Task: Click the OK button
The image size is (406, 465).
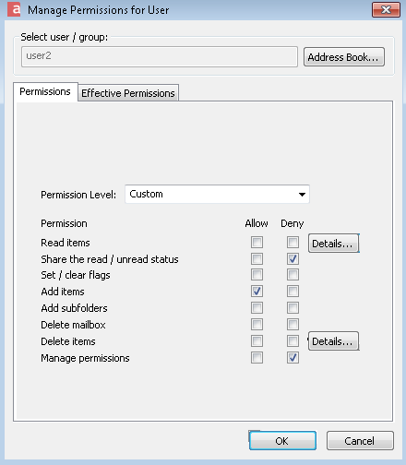Action: pyautogui.click(x=282, y=441)
